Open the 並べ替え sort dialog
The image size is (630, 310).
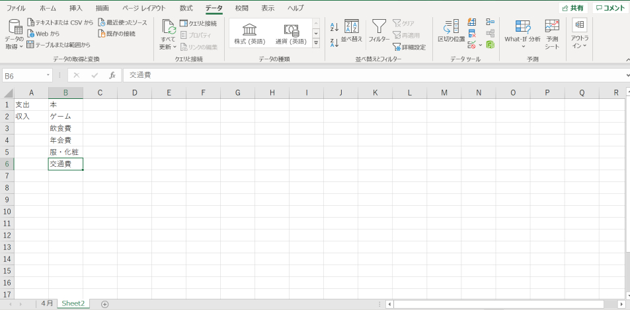coord(352,31)
